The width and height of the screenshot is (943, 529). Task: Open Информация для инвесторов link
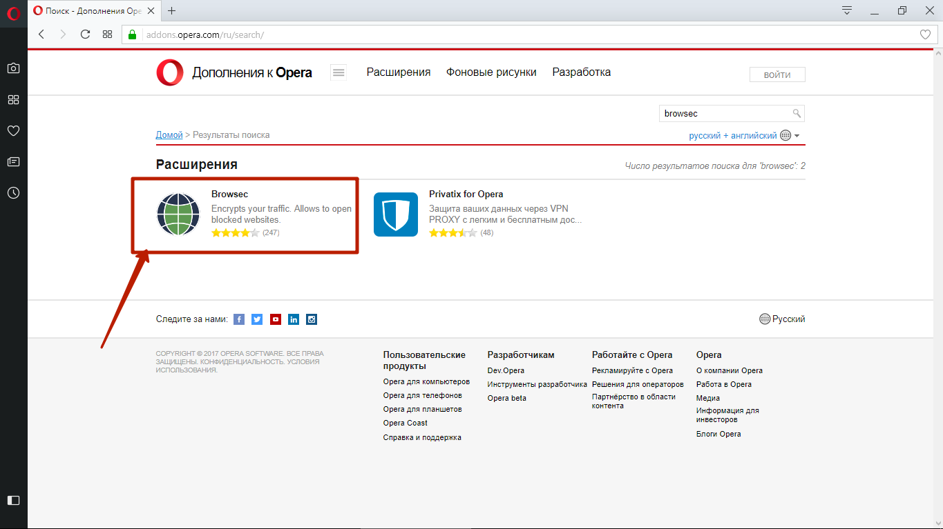[727, 415]
